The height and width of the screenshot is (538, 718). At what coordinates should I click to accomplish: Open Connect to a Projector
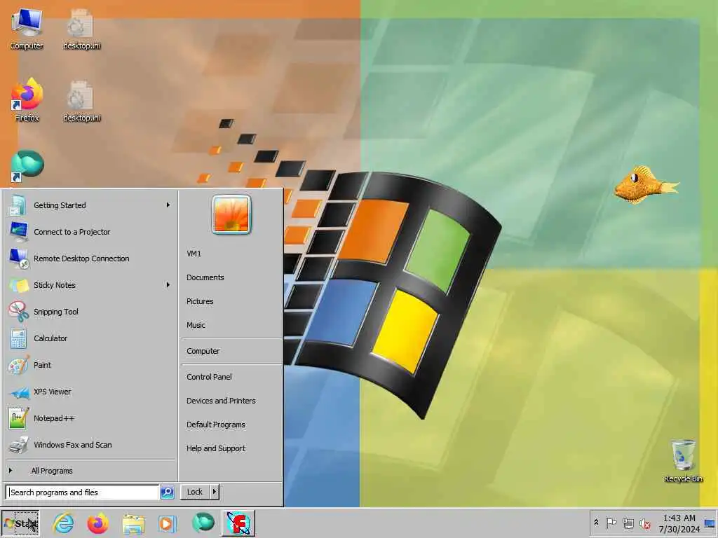pos(90,231)
